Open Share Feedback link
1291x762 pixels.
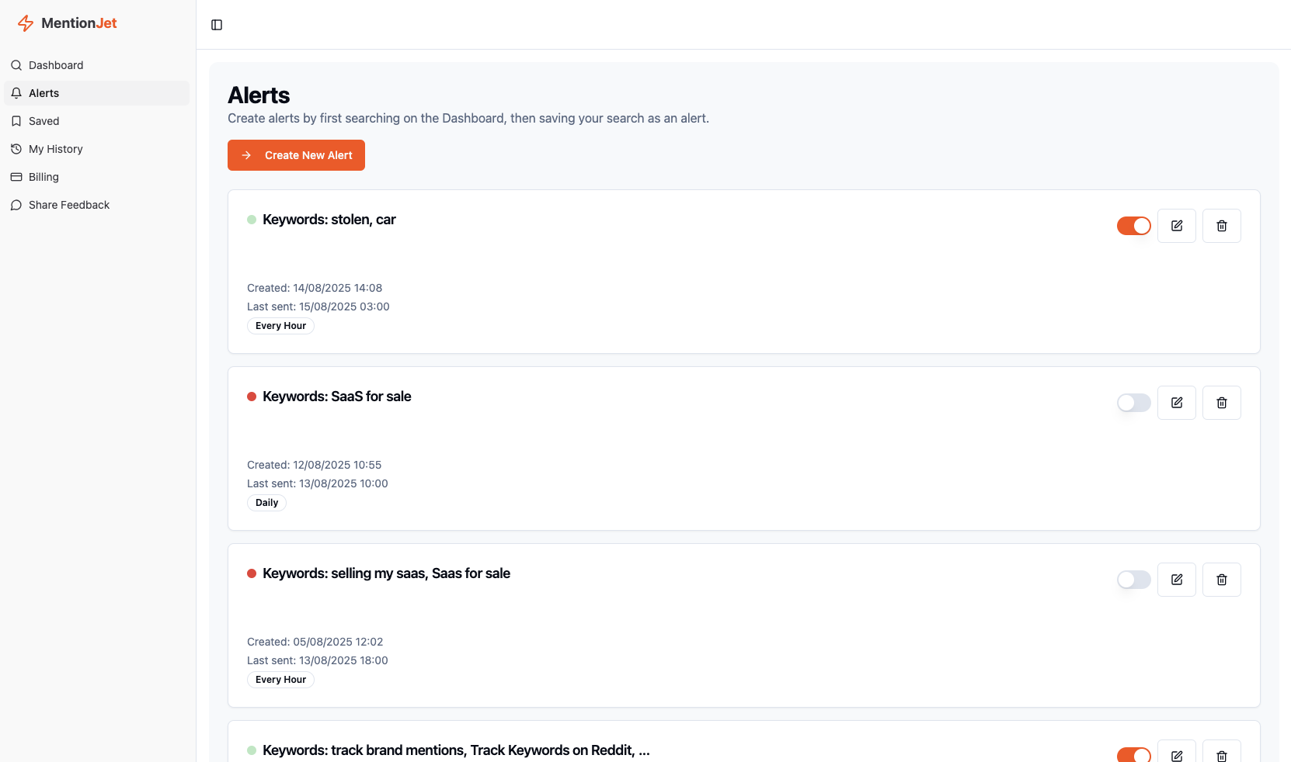(68, 205)
